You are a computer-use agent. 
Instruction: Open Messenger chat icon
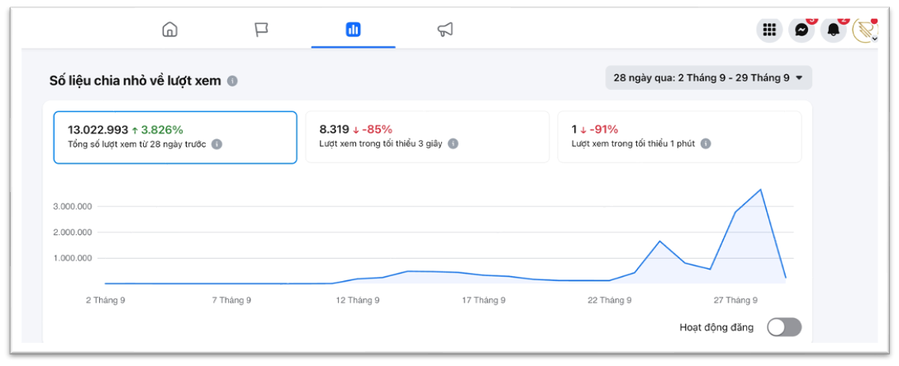(x=801, y=30)
